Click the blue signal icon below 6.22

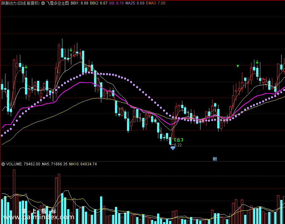pyautogui.click(x=173, y=148)
